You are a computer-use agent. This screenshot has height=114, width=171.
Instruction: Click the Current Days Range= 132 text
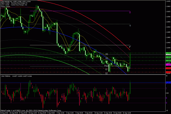coord(19,5)
